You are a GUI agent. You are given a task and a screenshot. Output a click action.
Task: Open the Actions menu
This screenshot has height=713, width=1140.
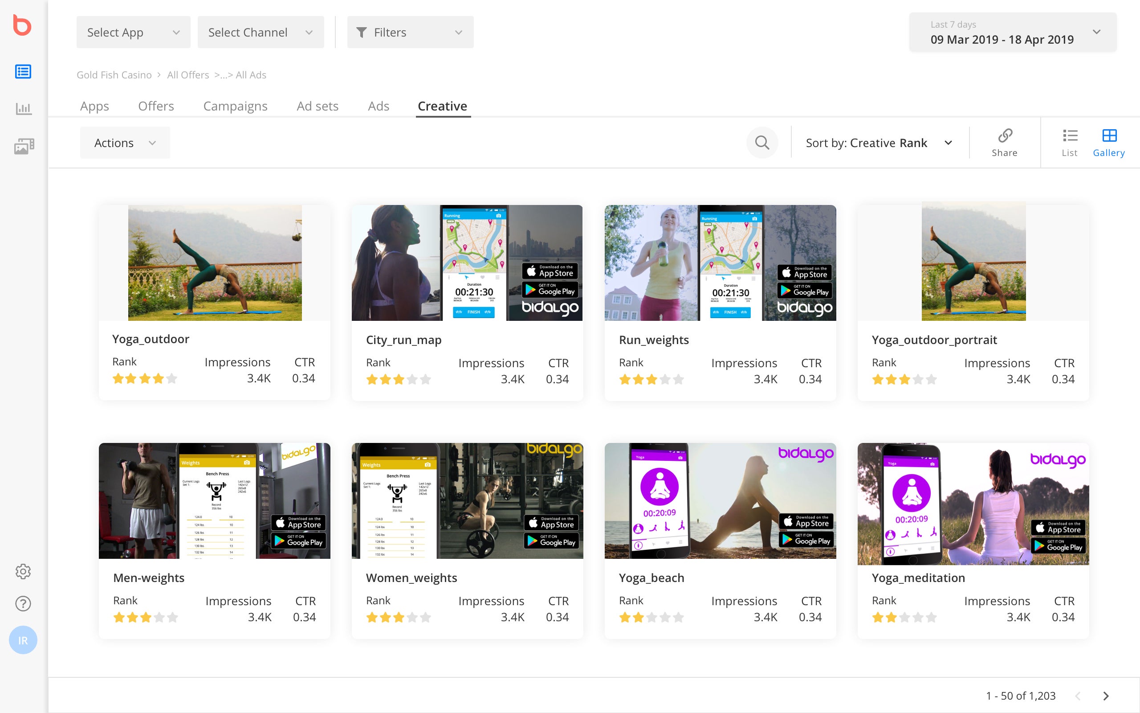[x=125, y=143]
